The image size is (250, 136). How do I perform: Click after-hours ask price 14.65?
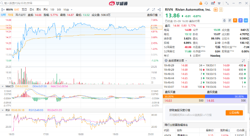pos(210,101)
